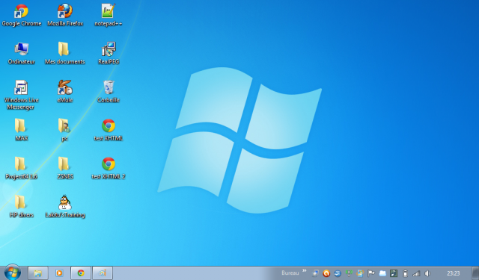This screenshot has height=280, width=479.
Task: Open the clock showing 23:23
Action: tap(453, 273)
